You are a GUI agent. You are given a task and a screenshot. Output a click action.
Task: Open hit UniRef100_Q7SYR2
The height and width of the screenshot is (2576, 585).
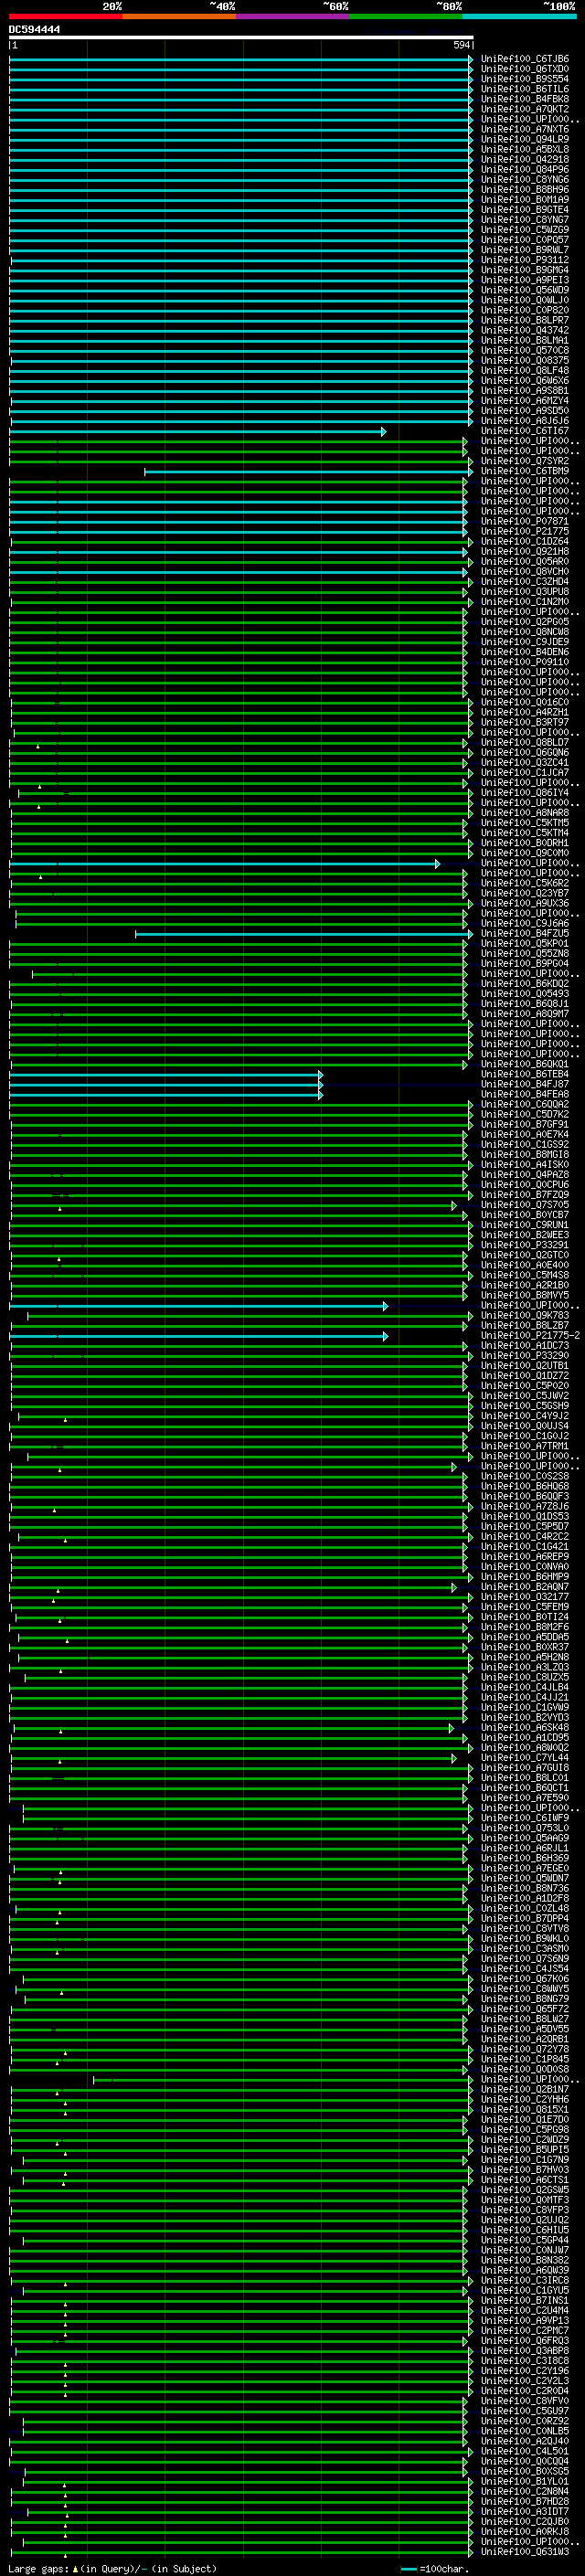(525, 462)
